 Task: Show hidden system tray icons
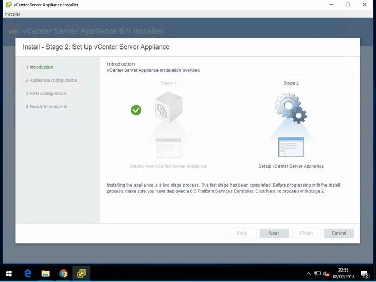pyautogui.click(x=309, y=273)
